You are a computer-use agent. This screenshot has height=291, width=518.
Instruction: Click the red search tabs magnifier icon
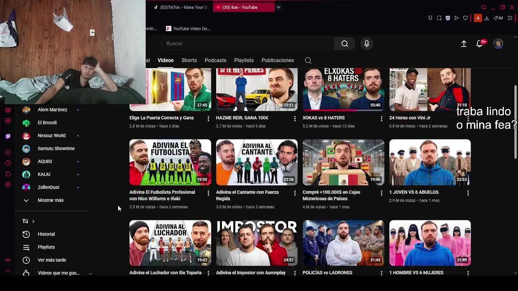pos(484,7)
